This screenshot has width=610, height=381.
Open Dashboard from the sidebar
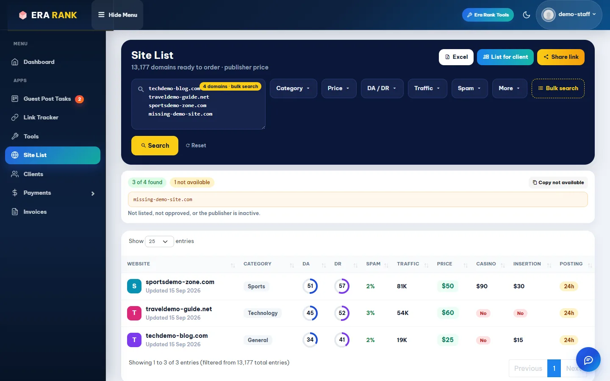[53, 62]
